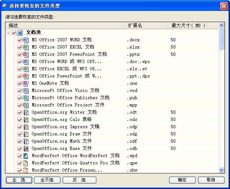Collapse the 文档类 tree node

(x=8, y=33)
